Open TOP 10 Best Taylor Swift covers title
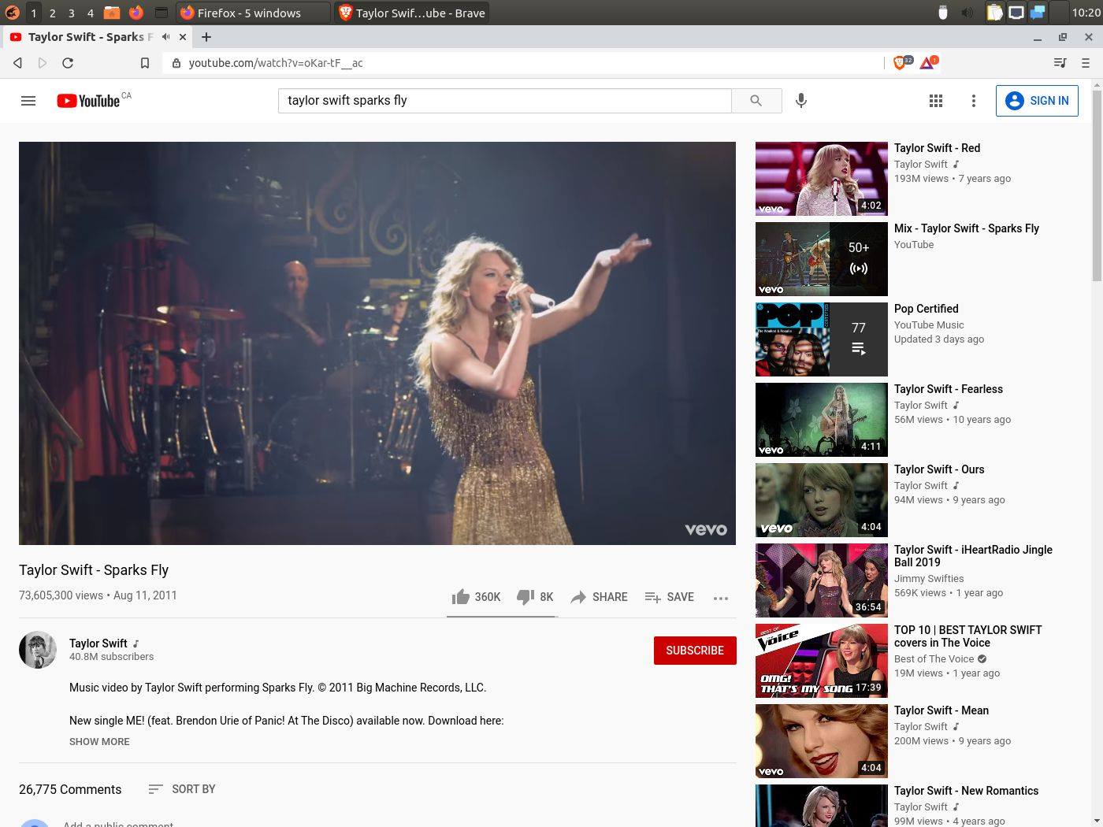 [x=967, y=636]
